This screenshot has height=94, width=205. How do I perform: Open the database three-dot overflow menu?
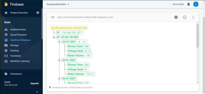click(193, 17)
